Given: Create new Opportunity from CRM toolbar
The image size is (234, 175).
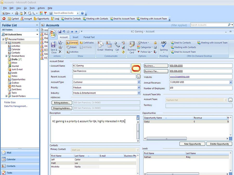Looking at the screenshot, I should pyautogui.click(x=42, y=19).
